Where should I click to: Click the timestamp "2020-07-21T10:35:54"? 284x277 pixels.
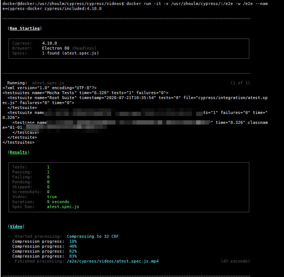(129, 97)
